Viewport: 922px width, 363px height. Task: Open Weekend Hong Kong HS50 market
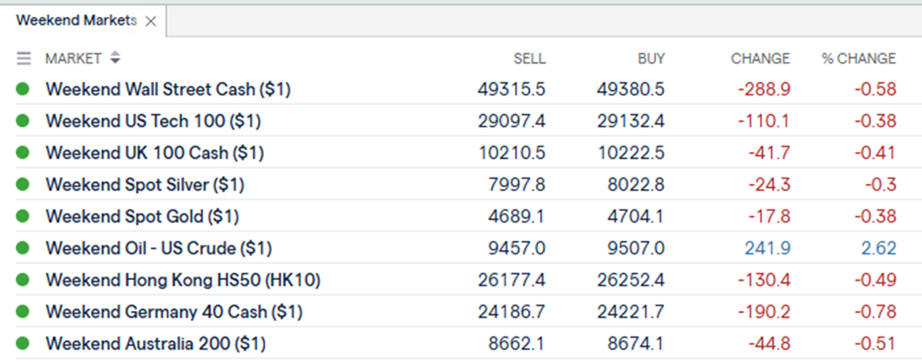tap(183, 280)
